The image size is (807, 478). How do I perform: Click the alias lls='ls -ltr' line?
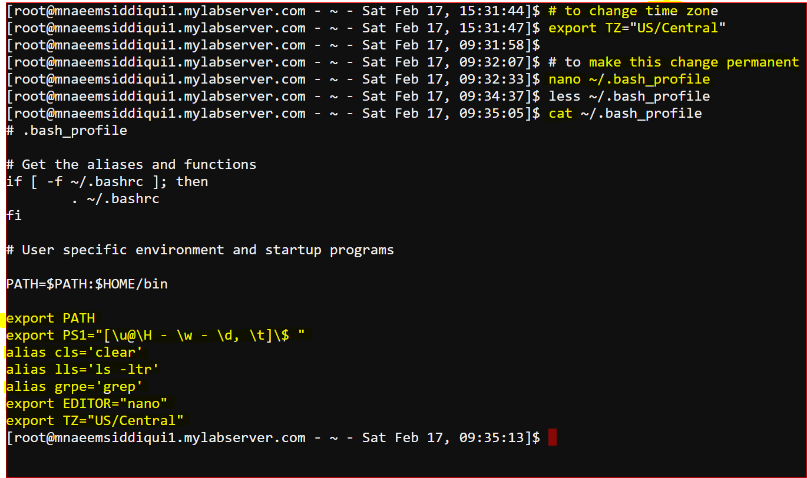(83, 369)
